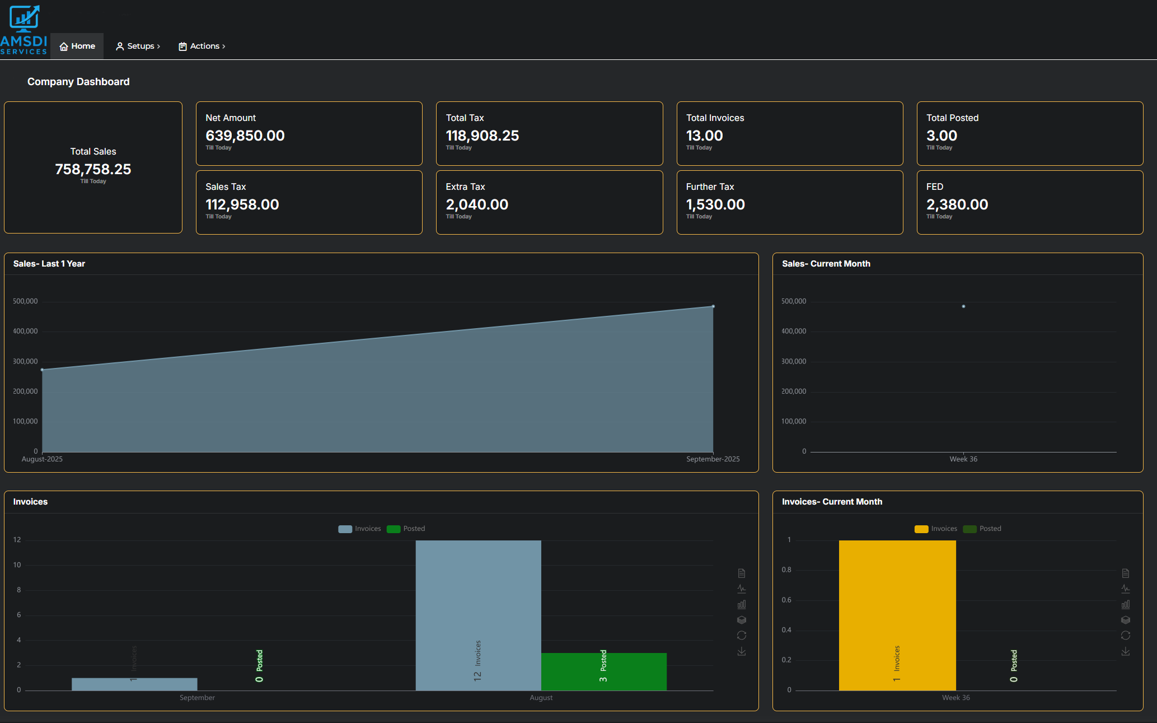Toggle yellow Invoices series in Current Month legend

[935, 529]
